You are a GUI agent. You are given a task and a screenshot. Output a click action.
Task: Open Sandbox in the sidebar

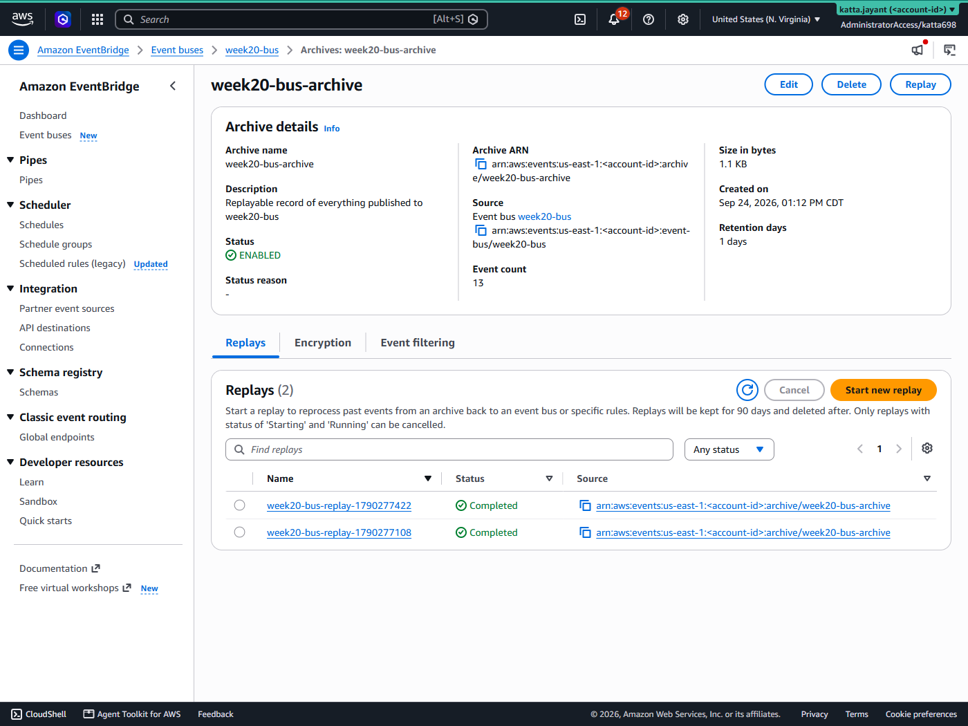point(38,501)
